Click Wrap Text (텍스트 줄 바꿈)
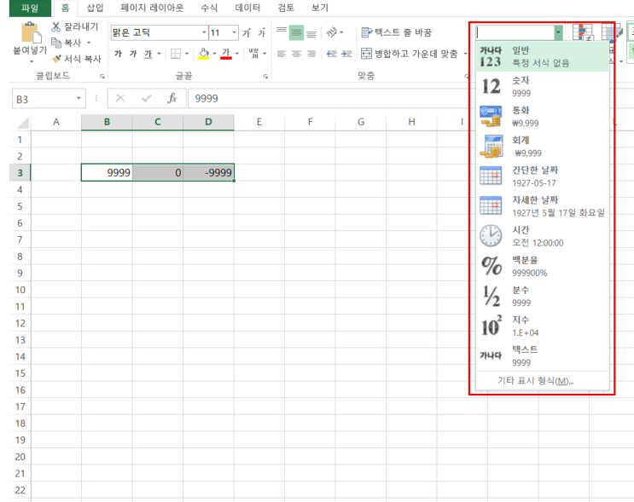This screenshot has width=634, height=502. point(396,32)
